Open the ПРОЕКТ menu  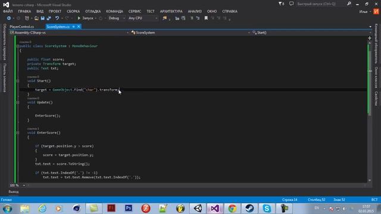pyautogui.click(x=55, y=11)
